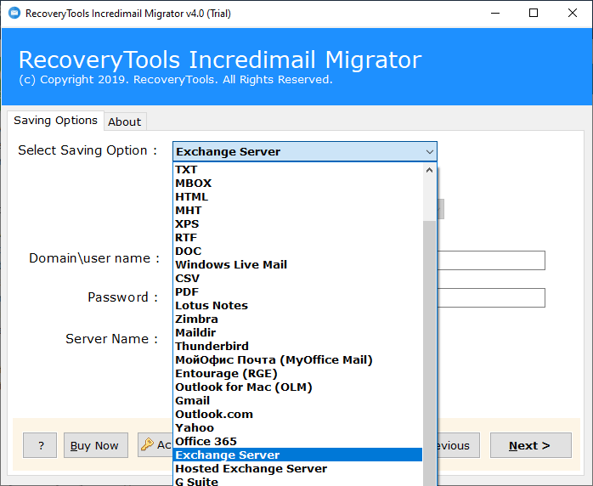
Task: Open the Select Saving Option combo box
Action: pos(305,151)
